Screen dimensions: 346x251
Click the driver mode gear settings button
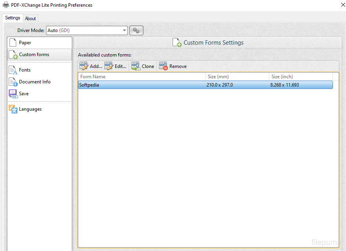[136, 30]
